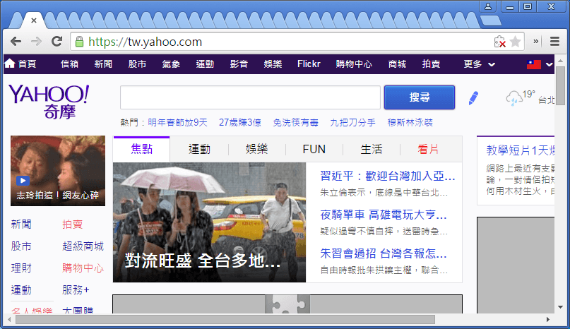Screen dimensions: 570x329
Task: Click the 超級商城 link in left sidebar
Action: [x=83, y=246]
